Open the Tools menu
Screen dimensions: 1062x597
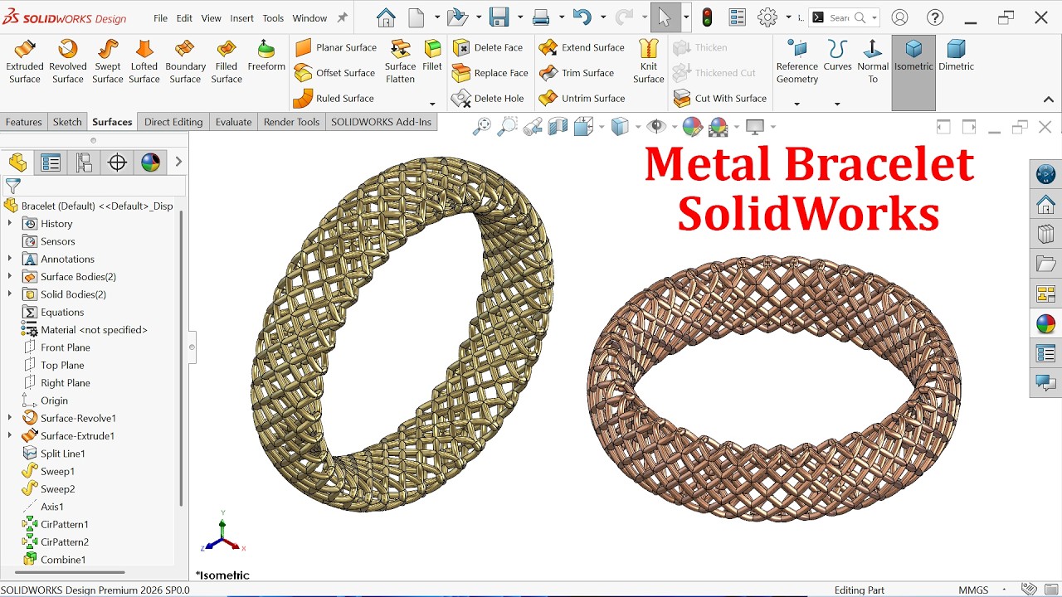tap(273, 17)
